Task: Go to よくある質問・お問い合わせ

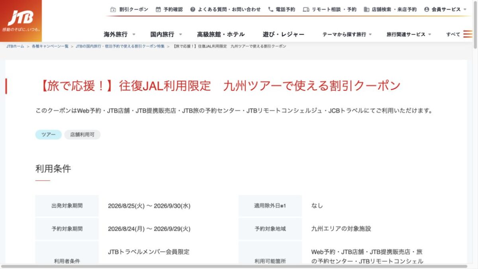Action: (x=229, y=9)
